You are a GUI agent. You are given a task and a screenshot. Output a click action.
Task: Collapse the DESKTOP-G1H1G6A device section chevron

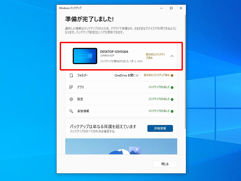[x=172, y=56]
